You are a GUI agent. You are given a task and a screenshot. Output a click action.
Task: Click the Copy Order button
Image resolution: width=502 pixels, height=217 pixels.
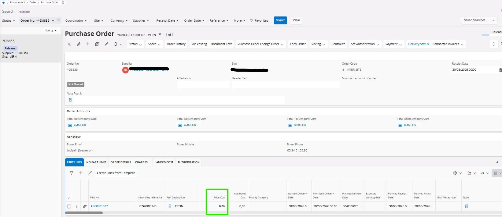point(298,44)
